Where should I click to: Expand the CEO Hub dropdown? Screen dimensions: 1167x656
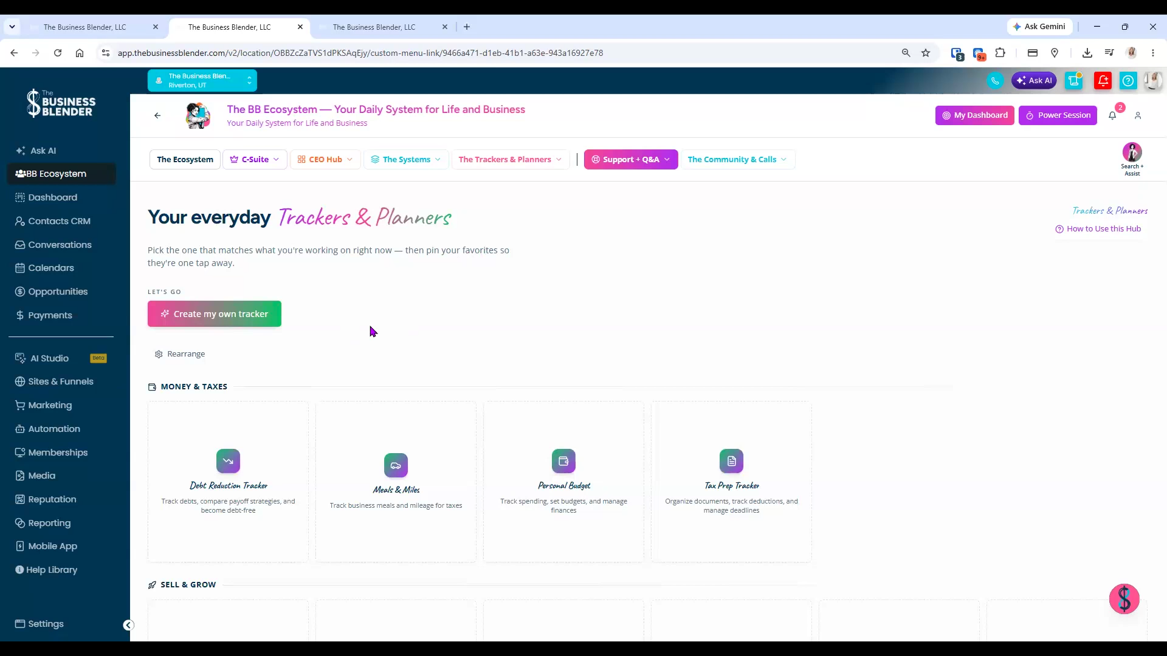[x=325, y=160]
